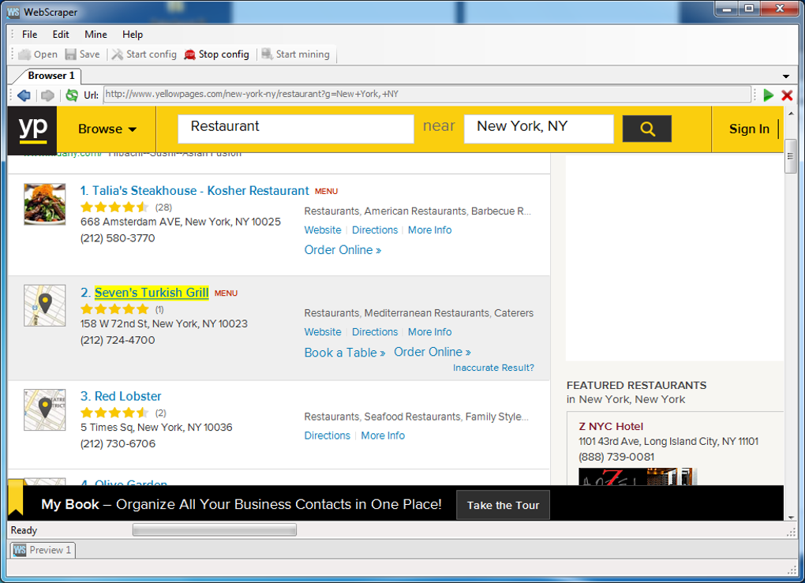Click More Info for Talia's Steakhouse
This screenshot has height=583, width=805.
[x=429, y=230]
